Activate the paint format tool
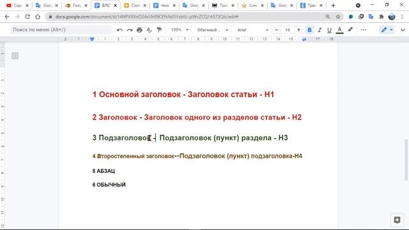Screen dimensions: 409x230 coord(159,30)
